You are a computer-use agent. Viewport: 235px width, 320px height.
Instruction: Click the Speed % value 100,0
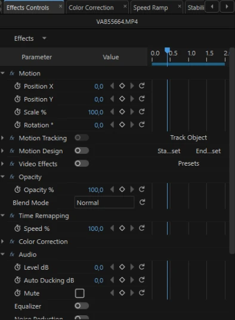click(x=95, y=228)
